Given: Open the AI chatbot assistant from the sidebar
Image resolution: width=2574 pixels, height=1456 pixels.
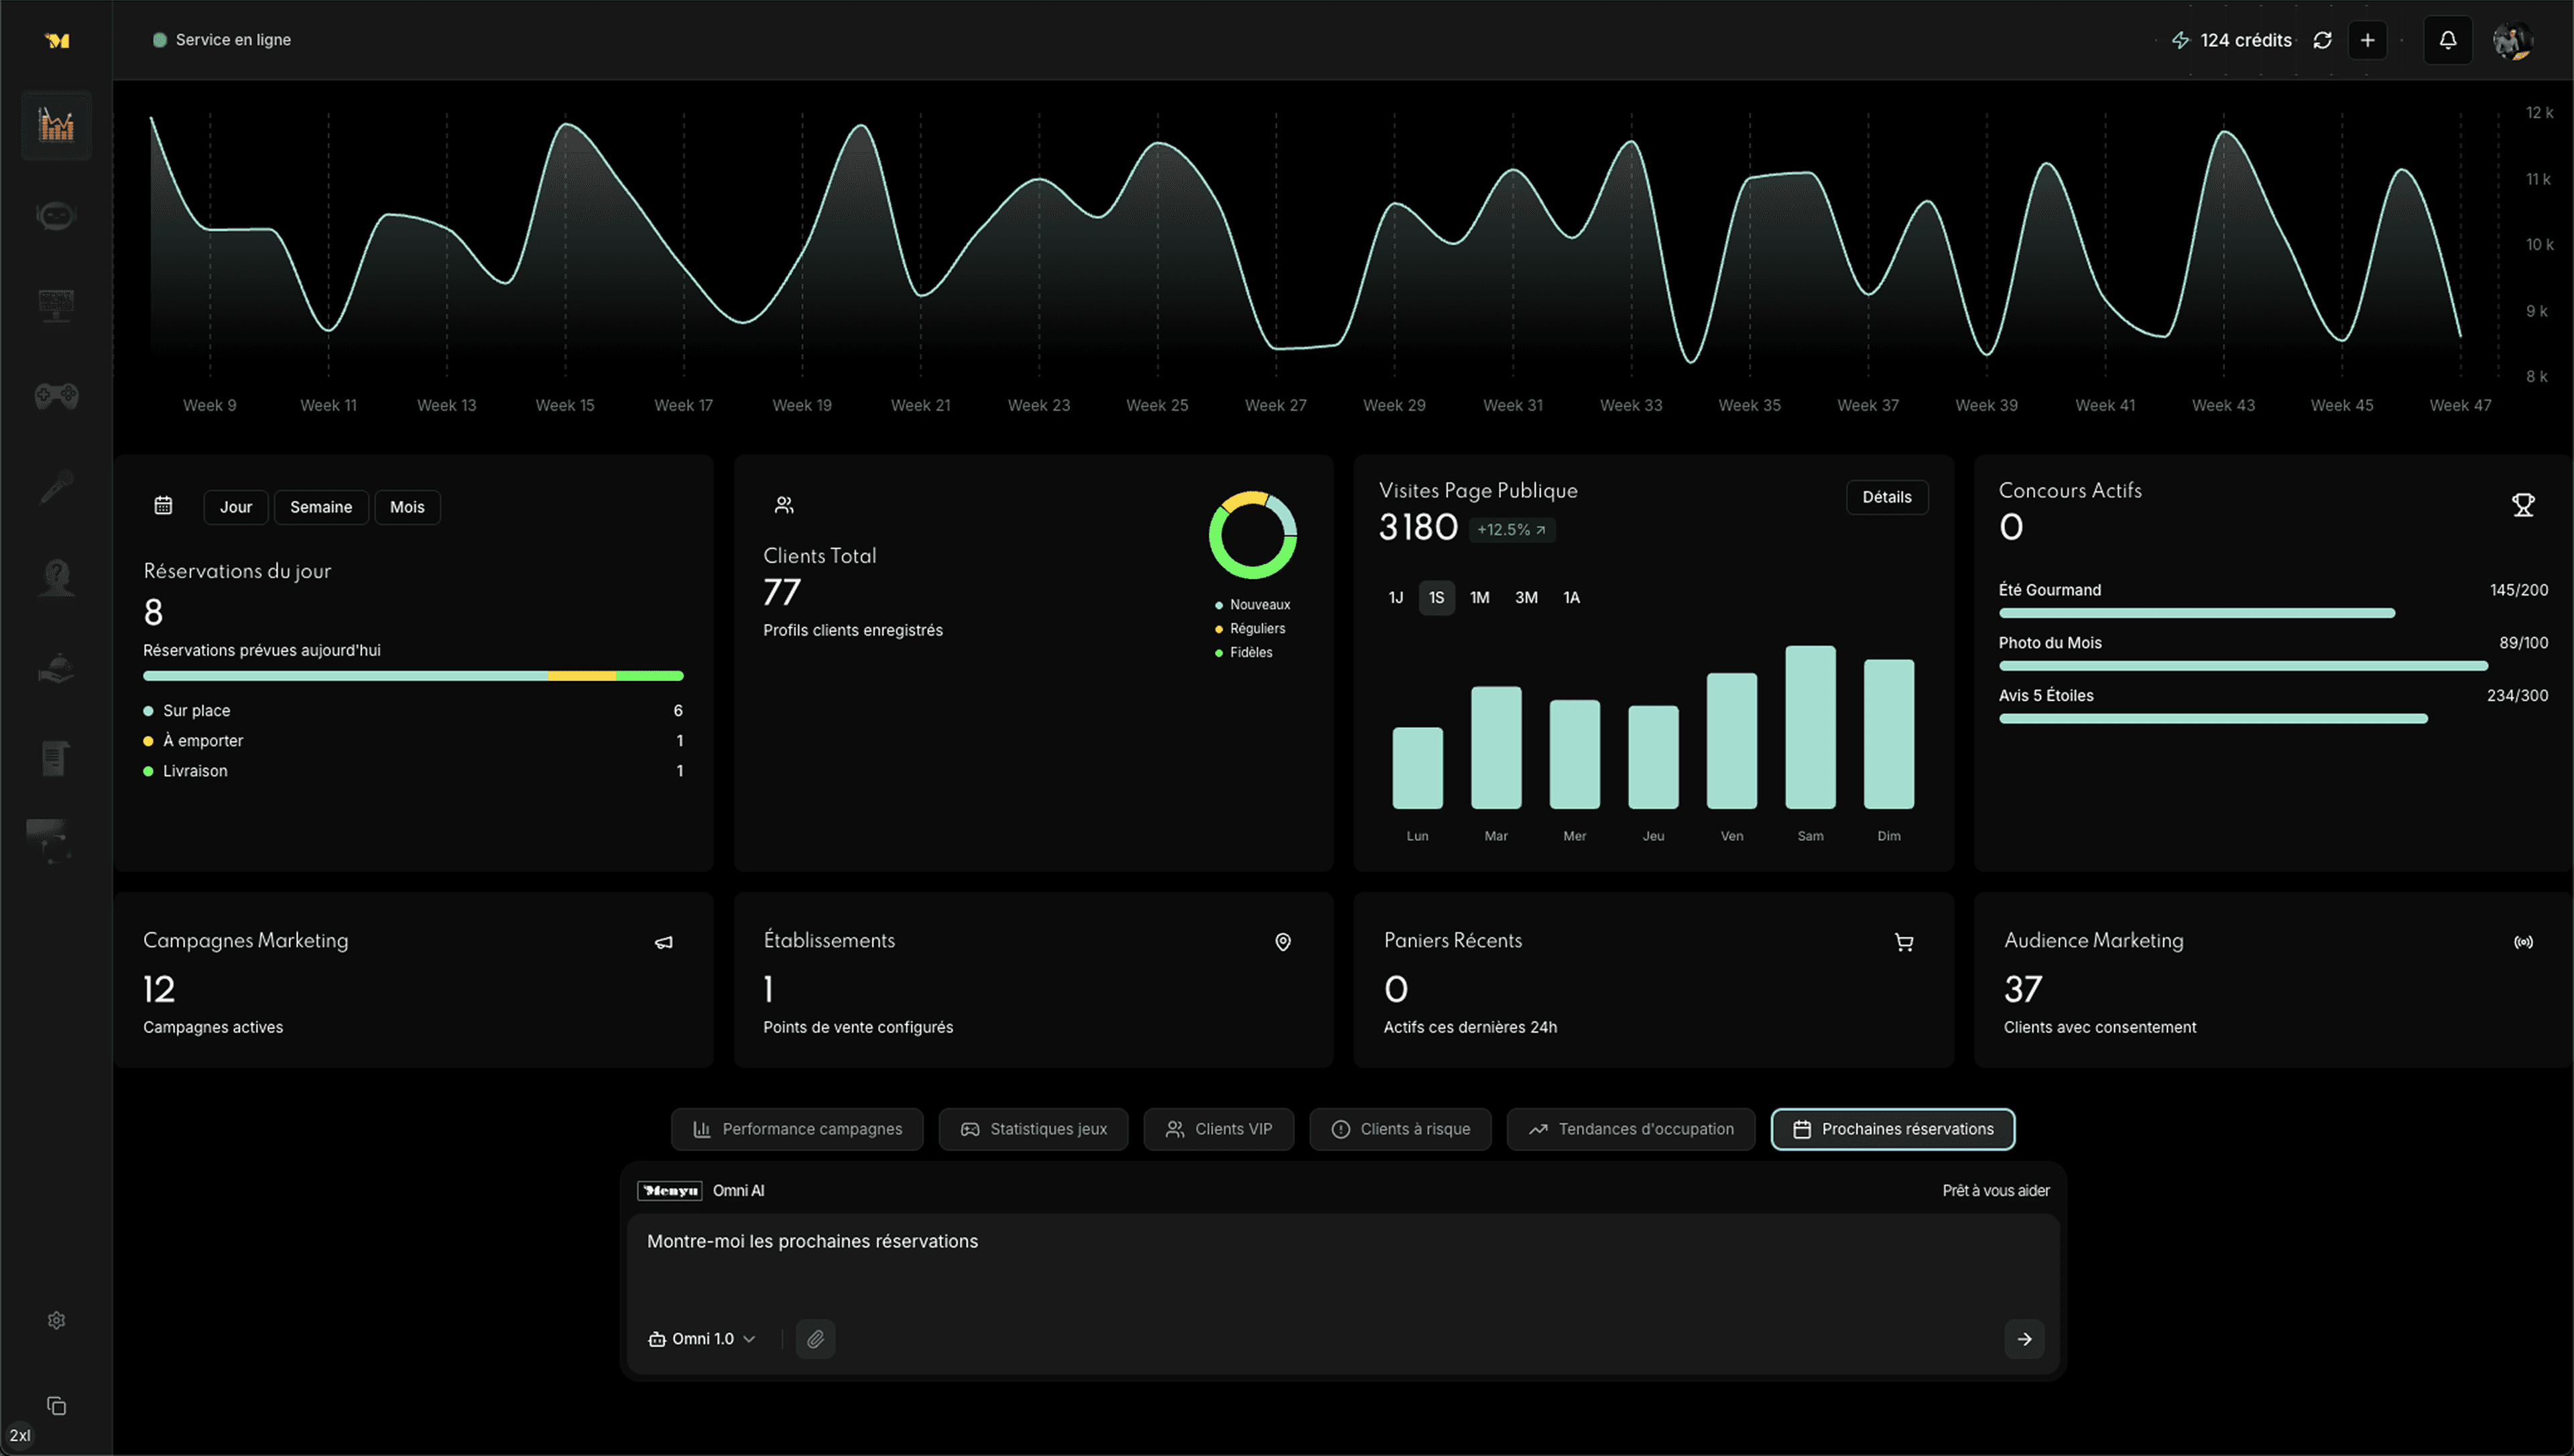Looking at the screenshot, I should (x=56, y=215).
